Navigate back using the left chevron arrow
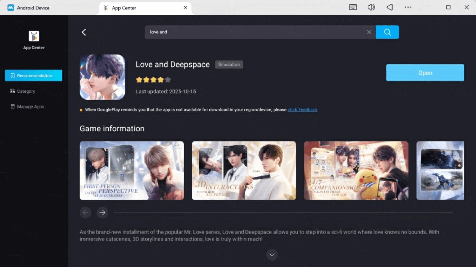Screen dimensions: 476x267 point(84,32)
